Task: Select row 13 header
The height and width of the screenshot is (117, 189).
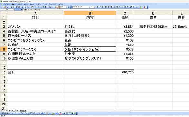Action: click(4, 72)
